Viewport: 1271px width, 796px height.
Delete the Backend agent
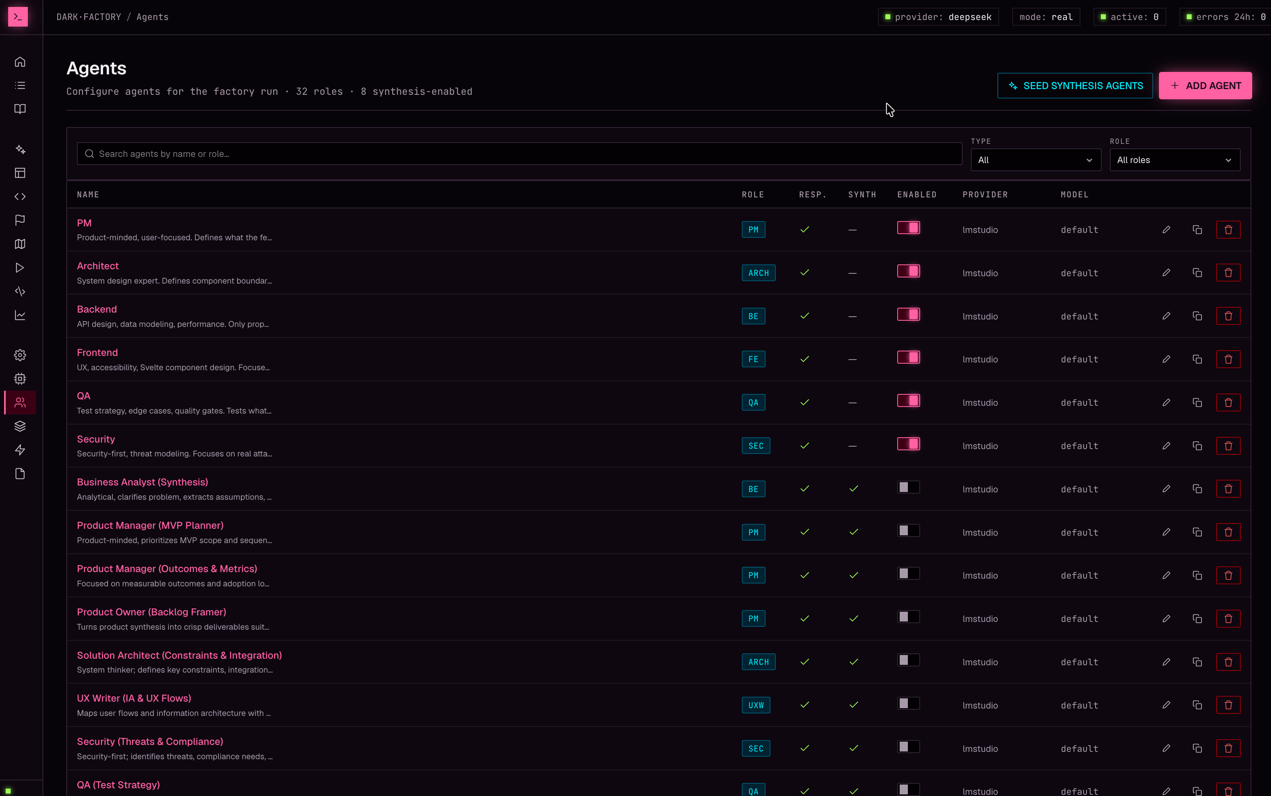coord(1228,316)
